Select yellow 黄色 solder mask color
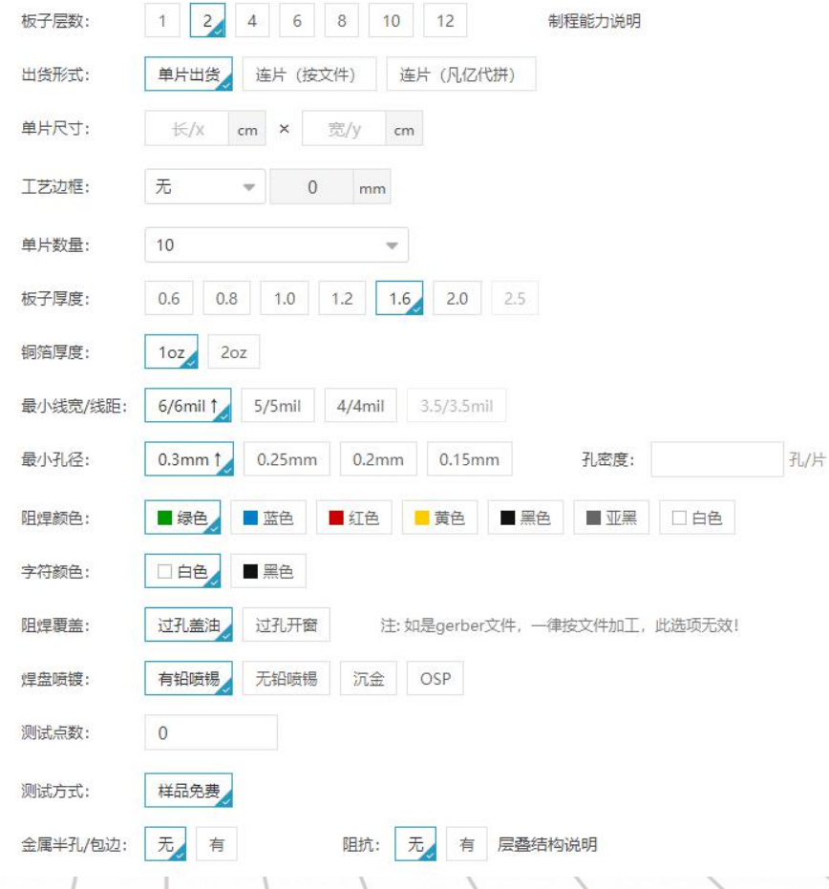This screenshot has width=829, height=889. pos(439,518)
